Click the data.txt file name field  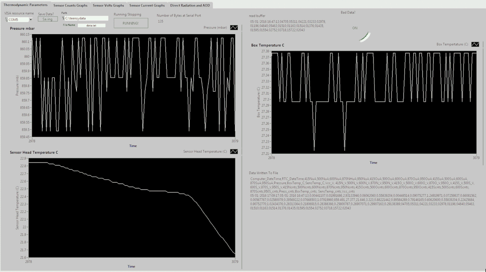pyautogui.click(x=92, y=26)
